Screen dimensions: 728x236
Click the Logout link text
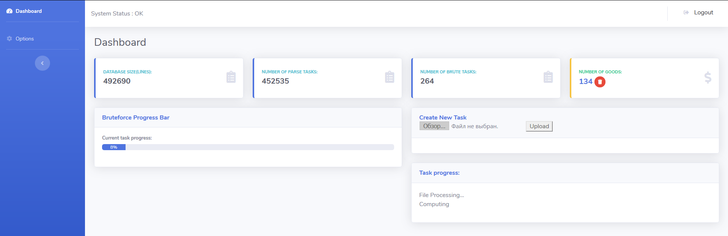(x=703, y=12)
